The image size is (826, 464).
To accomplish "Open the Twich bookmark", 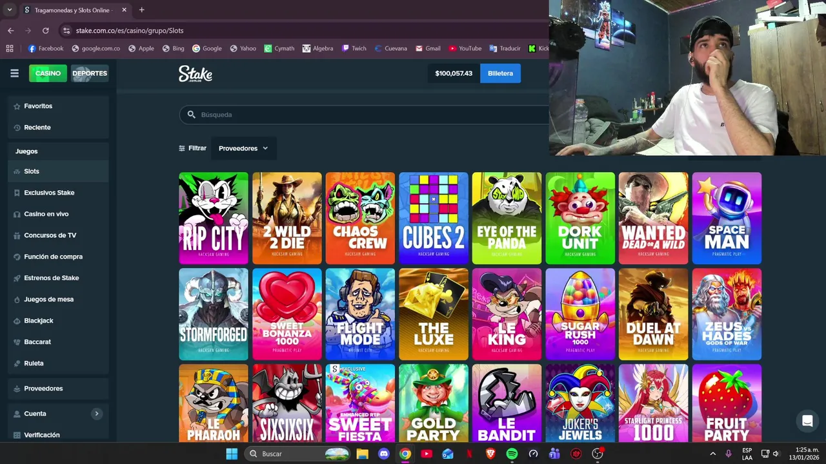I will (354, 48).
